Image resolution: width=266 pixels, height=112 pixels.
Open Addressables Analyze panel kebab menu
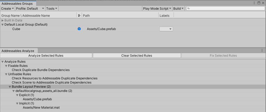click(x=262, y=50)
